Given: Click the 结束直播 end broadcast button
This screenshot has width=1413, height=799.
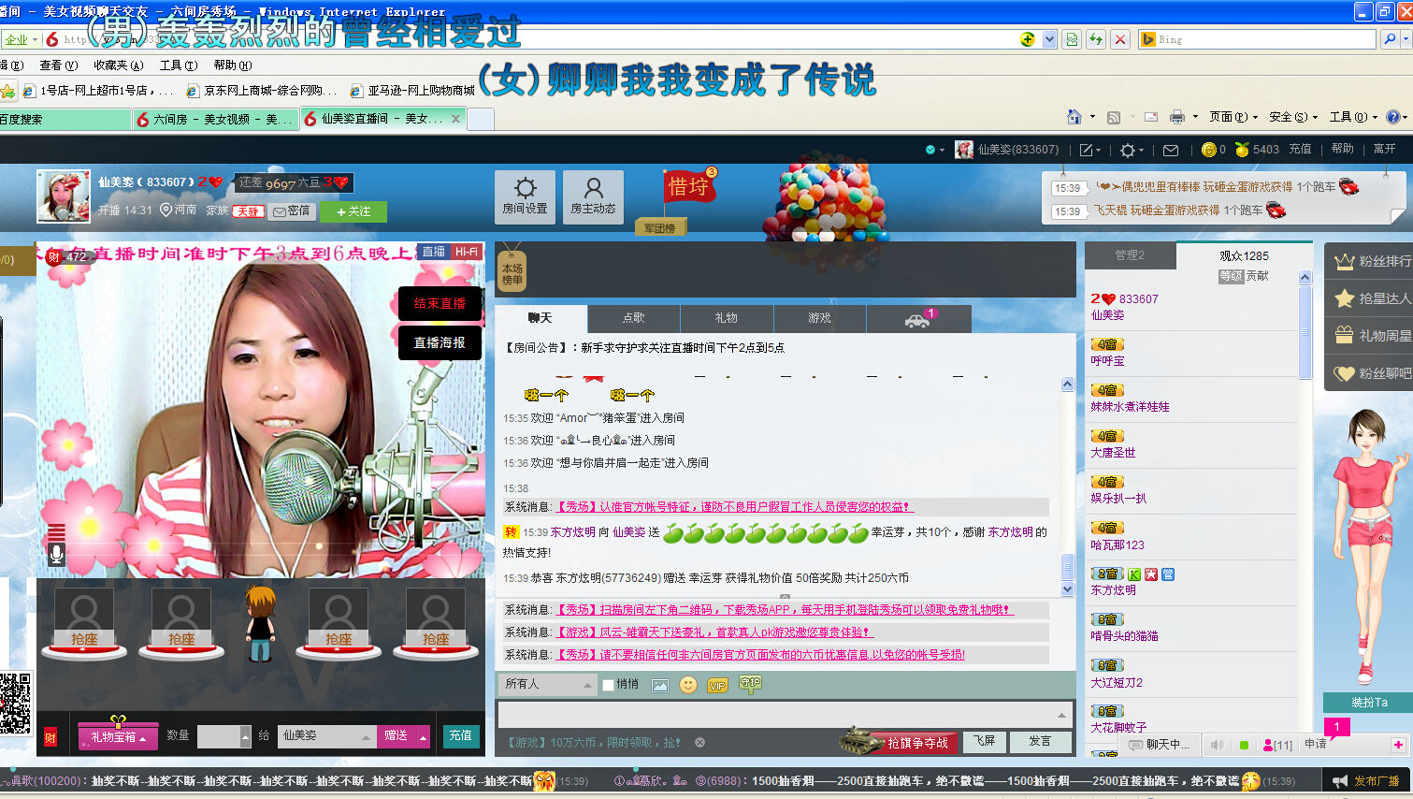Looking at the screenshot, I should (440, 303).
